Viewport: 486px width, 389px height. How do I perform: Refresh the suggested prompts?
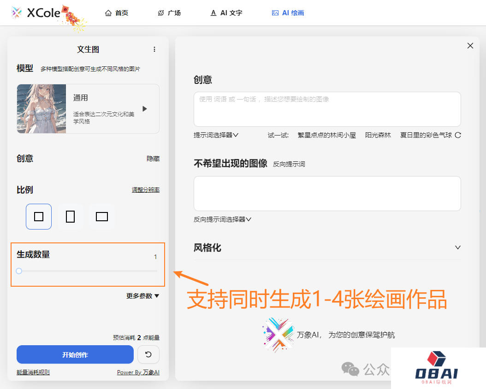pos(458,135)
